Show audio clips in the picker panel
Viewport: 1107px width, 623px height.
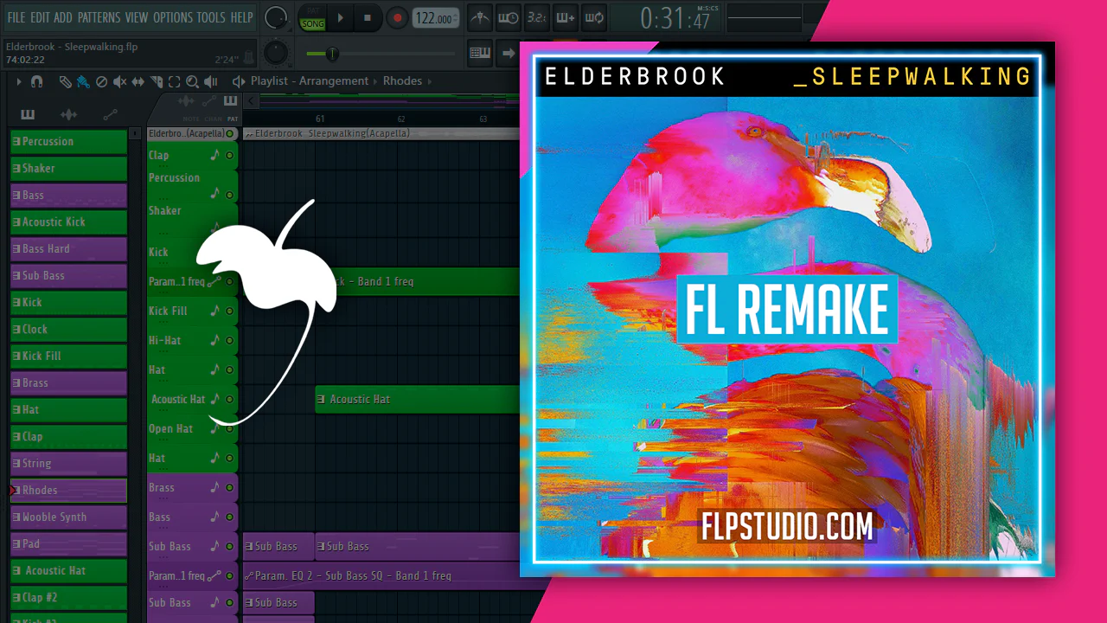tap(68, 114)
